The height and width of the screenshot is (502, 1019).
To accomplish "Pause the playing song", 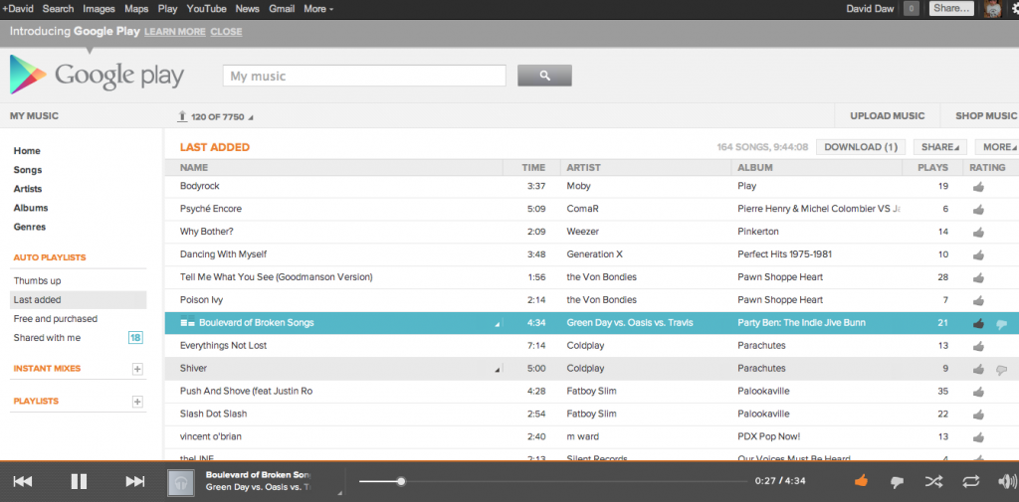I will pos(79,481).
